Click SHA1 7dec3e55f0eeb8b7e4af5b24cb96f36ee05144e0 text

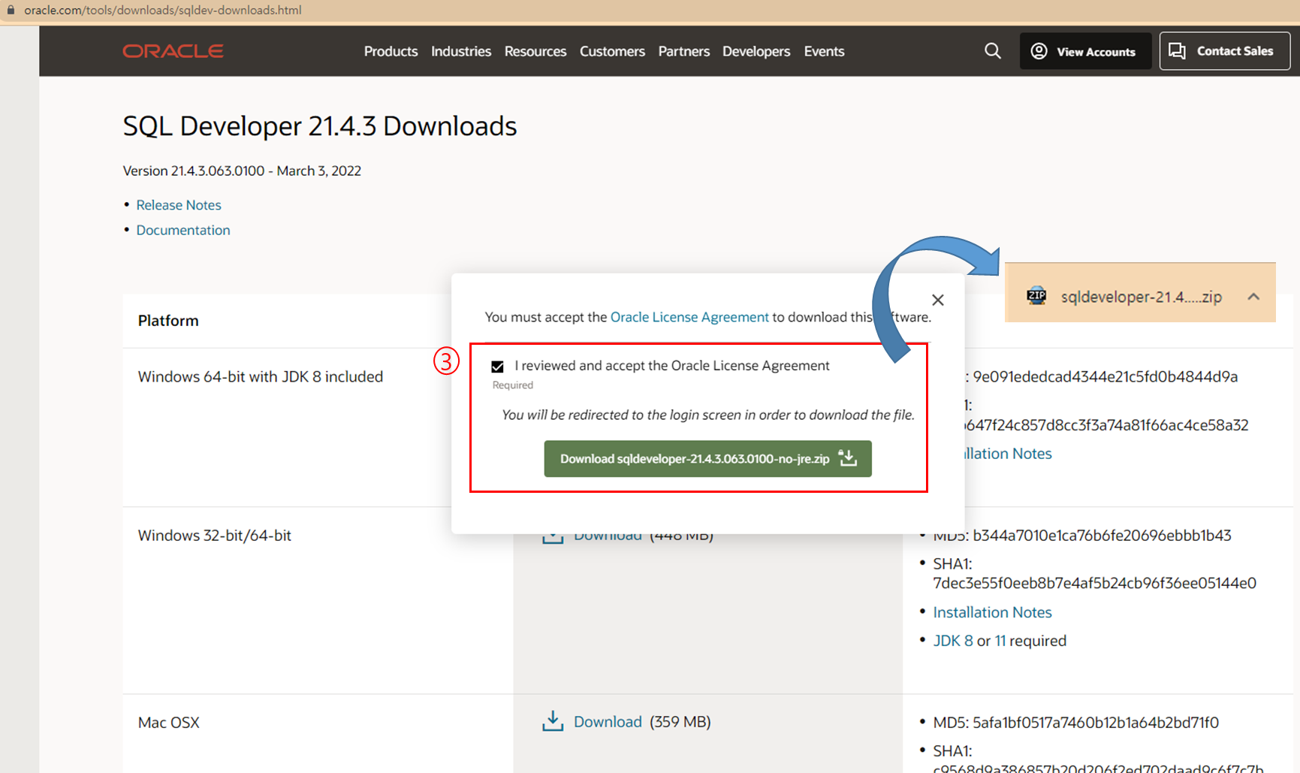[1094, 573]
